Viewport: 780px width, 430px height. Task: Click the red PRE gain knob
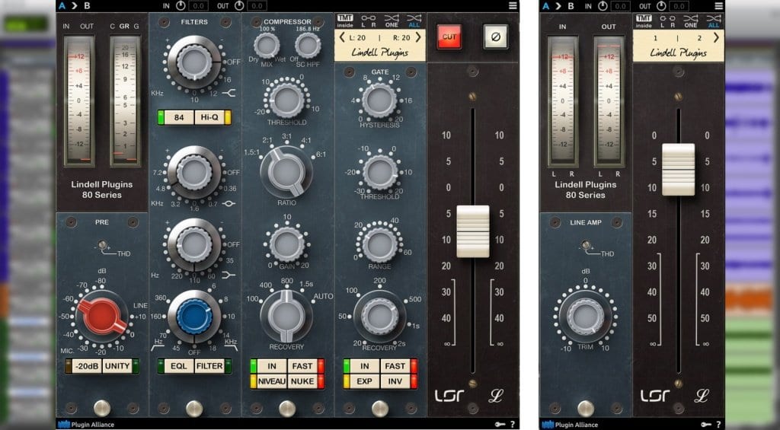102,316
